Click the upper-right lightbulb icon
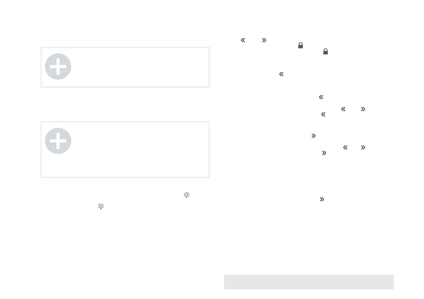 [x=187, y=195]
